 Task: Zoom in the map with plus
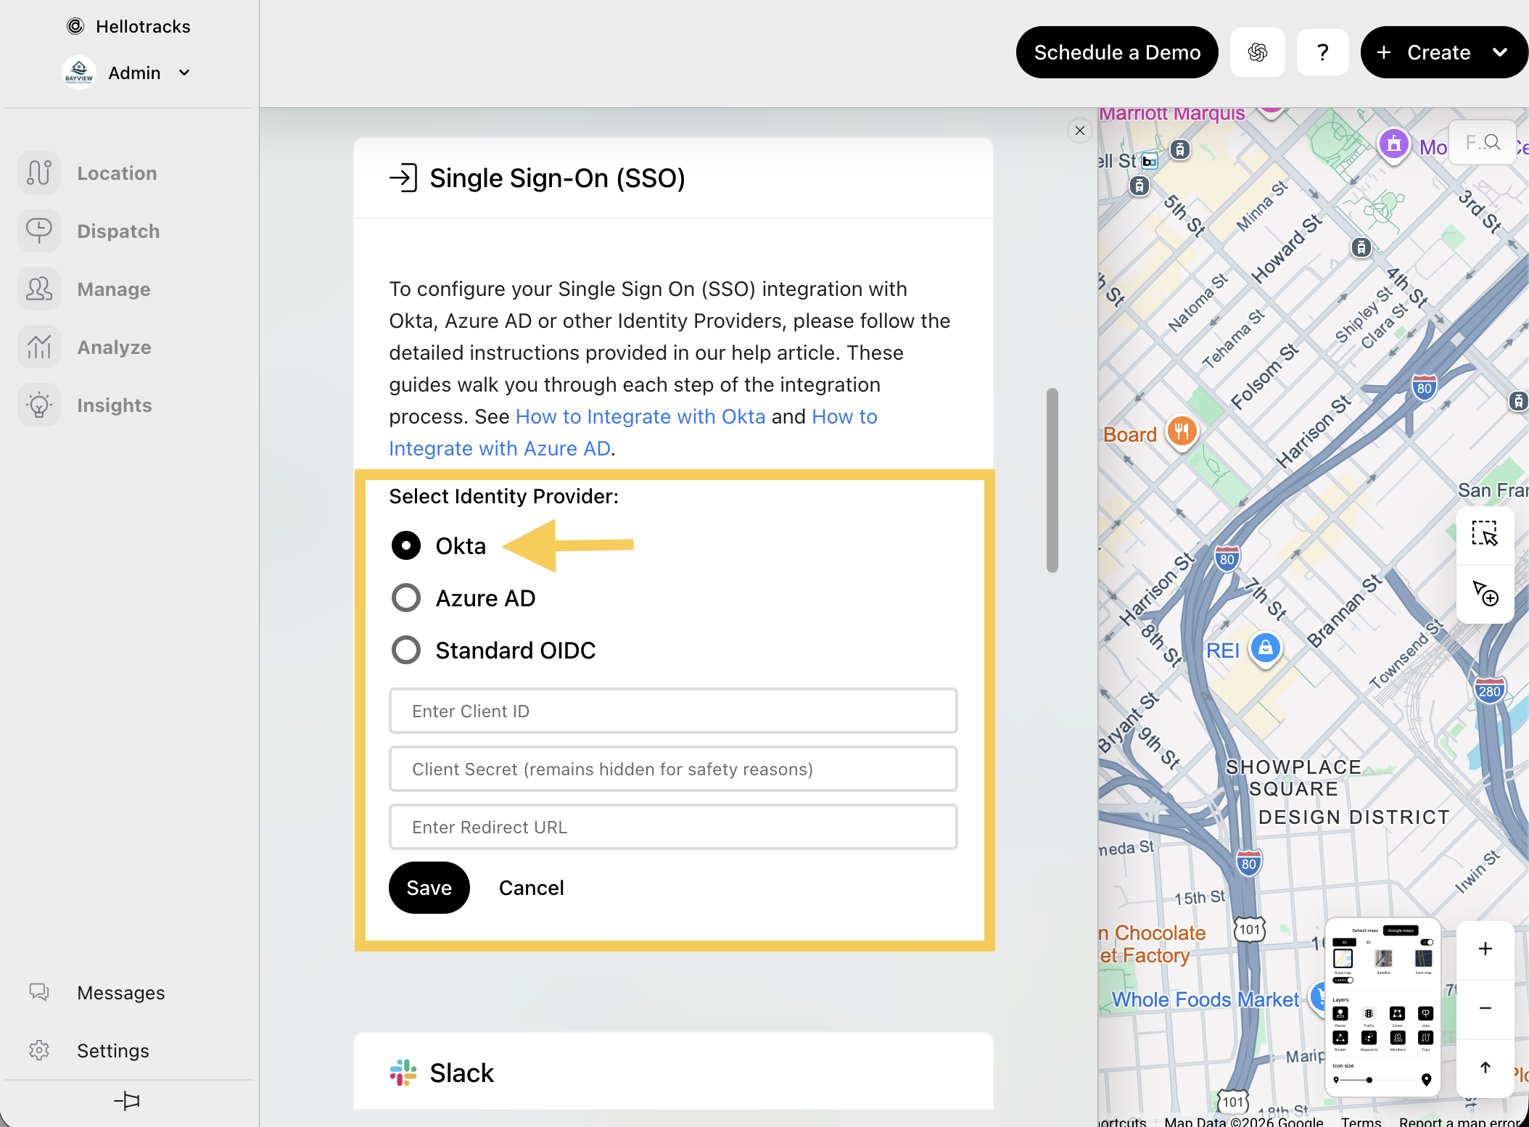pyautogui.click(x=1485, y=949)
